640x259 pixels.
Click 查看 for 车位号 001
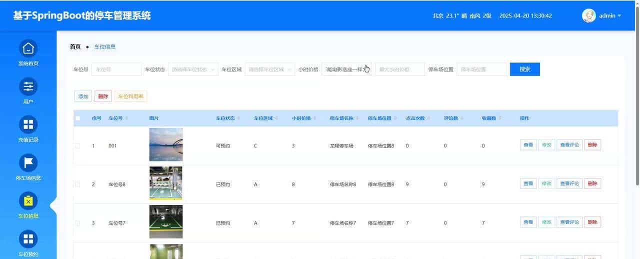[x=528, y=145]
